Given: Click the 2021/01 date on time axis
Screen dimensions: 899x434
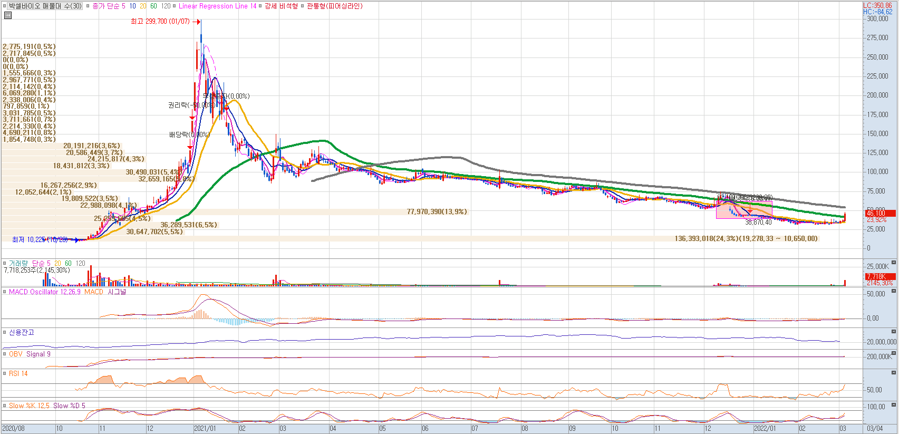Looking at the screenshot, I should [205, 428].
